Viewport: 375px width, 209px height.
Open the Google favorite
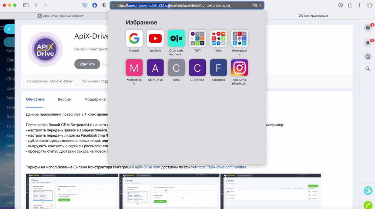134,38
